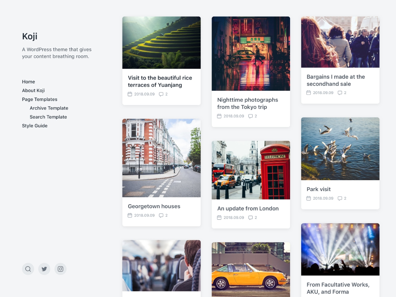This screenshot has width=396, height=297.
Task: Select Home in the navigation menu
Action: click(x=28, y=82)
